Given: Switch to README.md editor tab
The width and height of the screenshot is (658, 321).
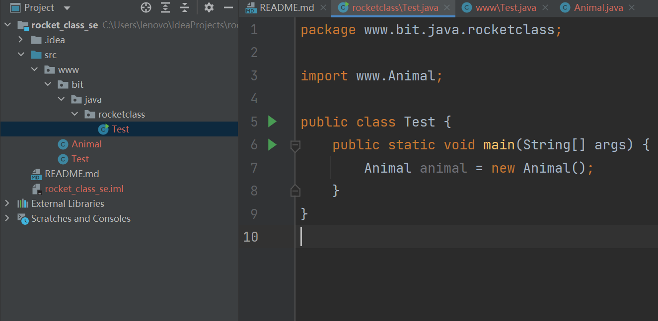Looking at the screenshot, I should (x=287, y=7).
